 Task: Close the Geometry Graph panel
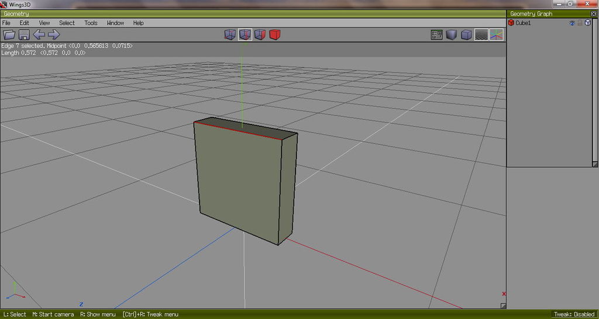coord(593,14)
